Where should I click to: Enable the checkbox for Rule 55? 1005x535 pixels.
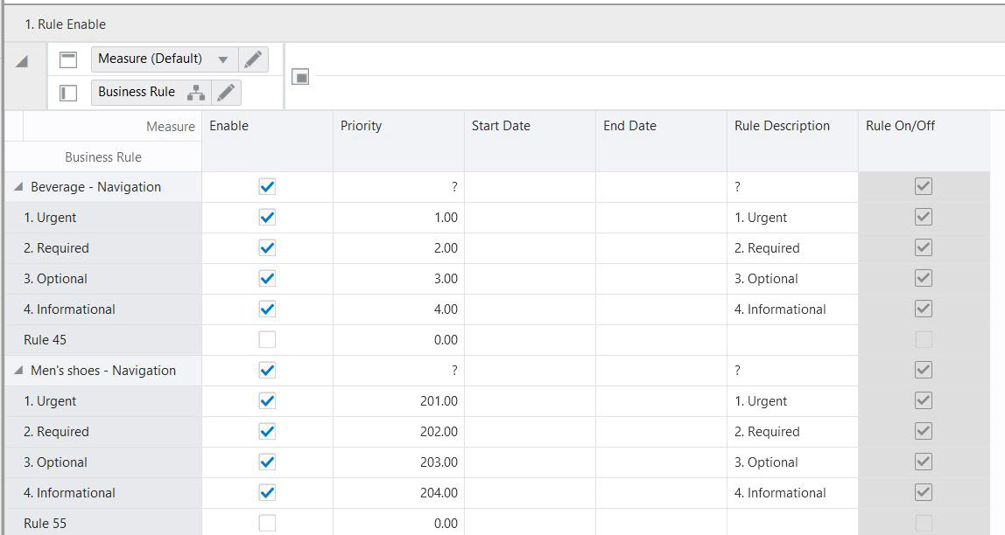[269, 523]
